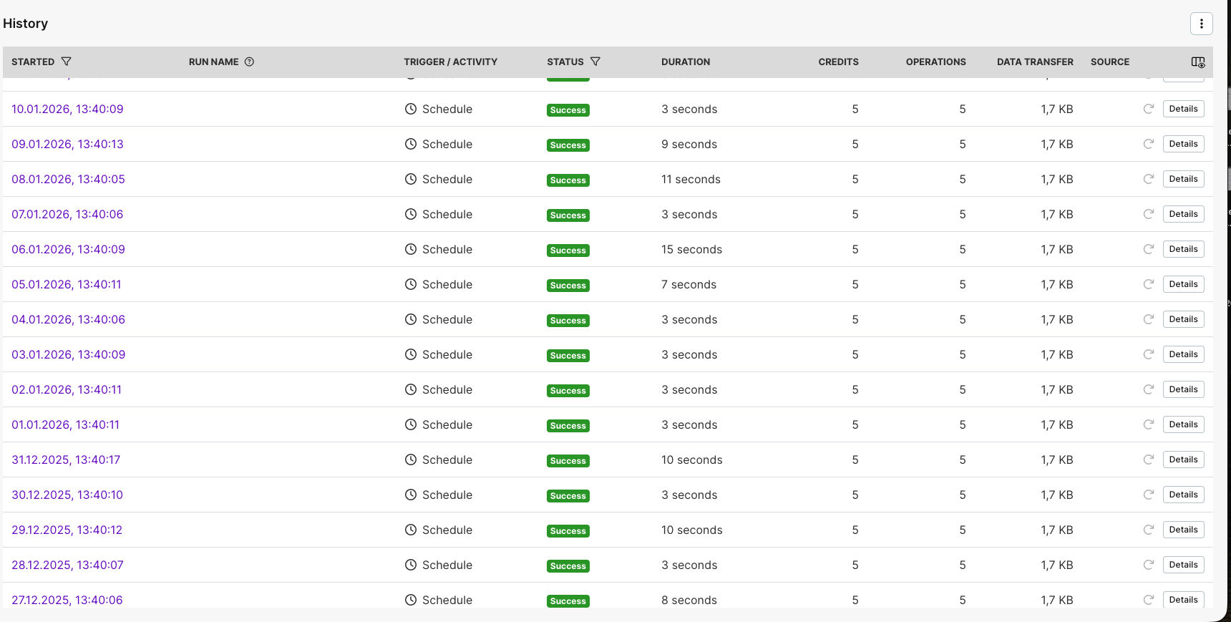Open the 05.01.2026, 13:40:11 run link
Viewport: 1231px width, 622px height.
click(x=67, y=284)
